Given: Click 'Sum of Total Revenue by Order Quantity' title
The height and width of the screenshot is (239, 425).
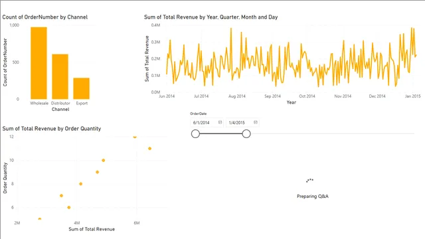Looking at the screenshot, I should (x=52, y=129).
